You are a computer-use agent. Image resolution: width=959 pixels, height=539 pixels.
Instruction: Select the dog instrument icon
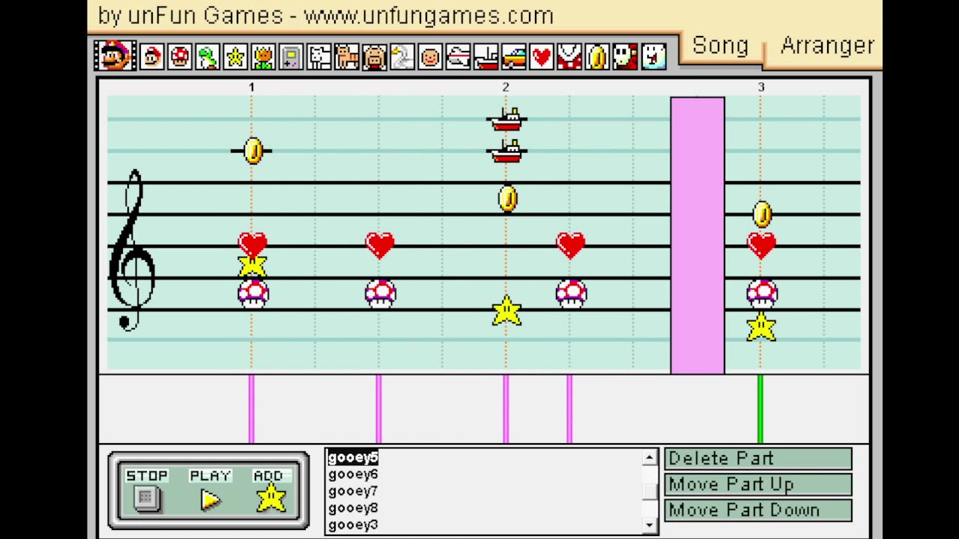(319, 57)
